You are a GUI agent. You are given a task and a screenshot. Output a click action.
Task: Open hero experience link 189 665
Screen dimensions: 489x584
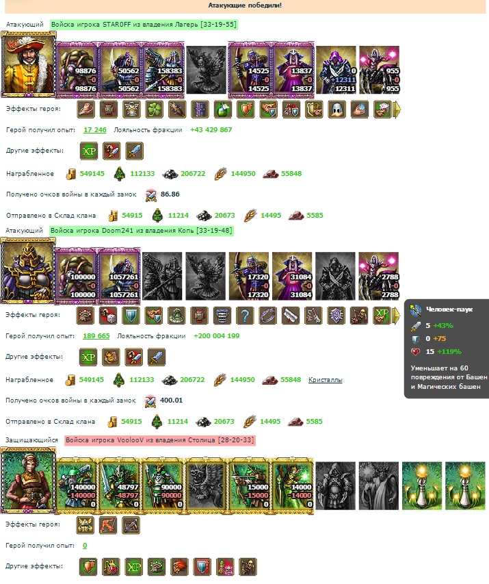pyautogui.click(x=96, y=336)
